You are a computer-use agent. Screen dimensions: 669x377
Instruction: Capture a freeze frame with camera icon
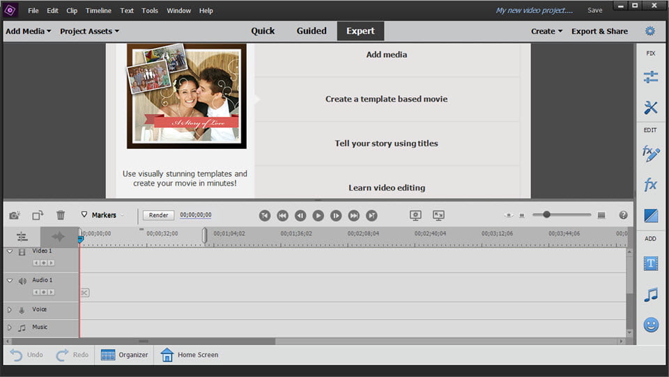15,215
